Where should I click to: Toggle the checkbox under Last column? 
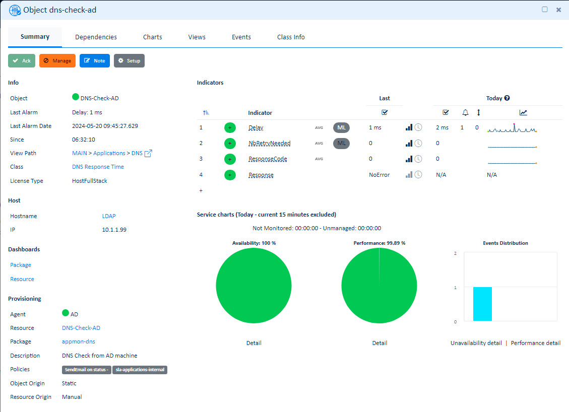coord(385,112)
